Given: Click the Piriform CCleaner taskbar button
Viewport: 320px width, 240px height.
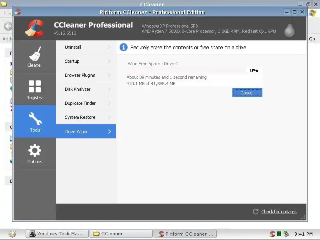Looking at the screenshot, I should pos(185,234).
